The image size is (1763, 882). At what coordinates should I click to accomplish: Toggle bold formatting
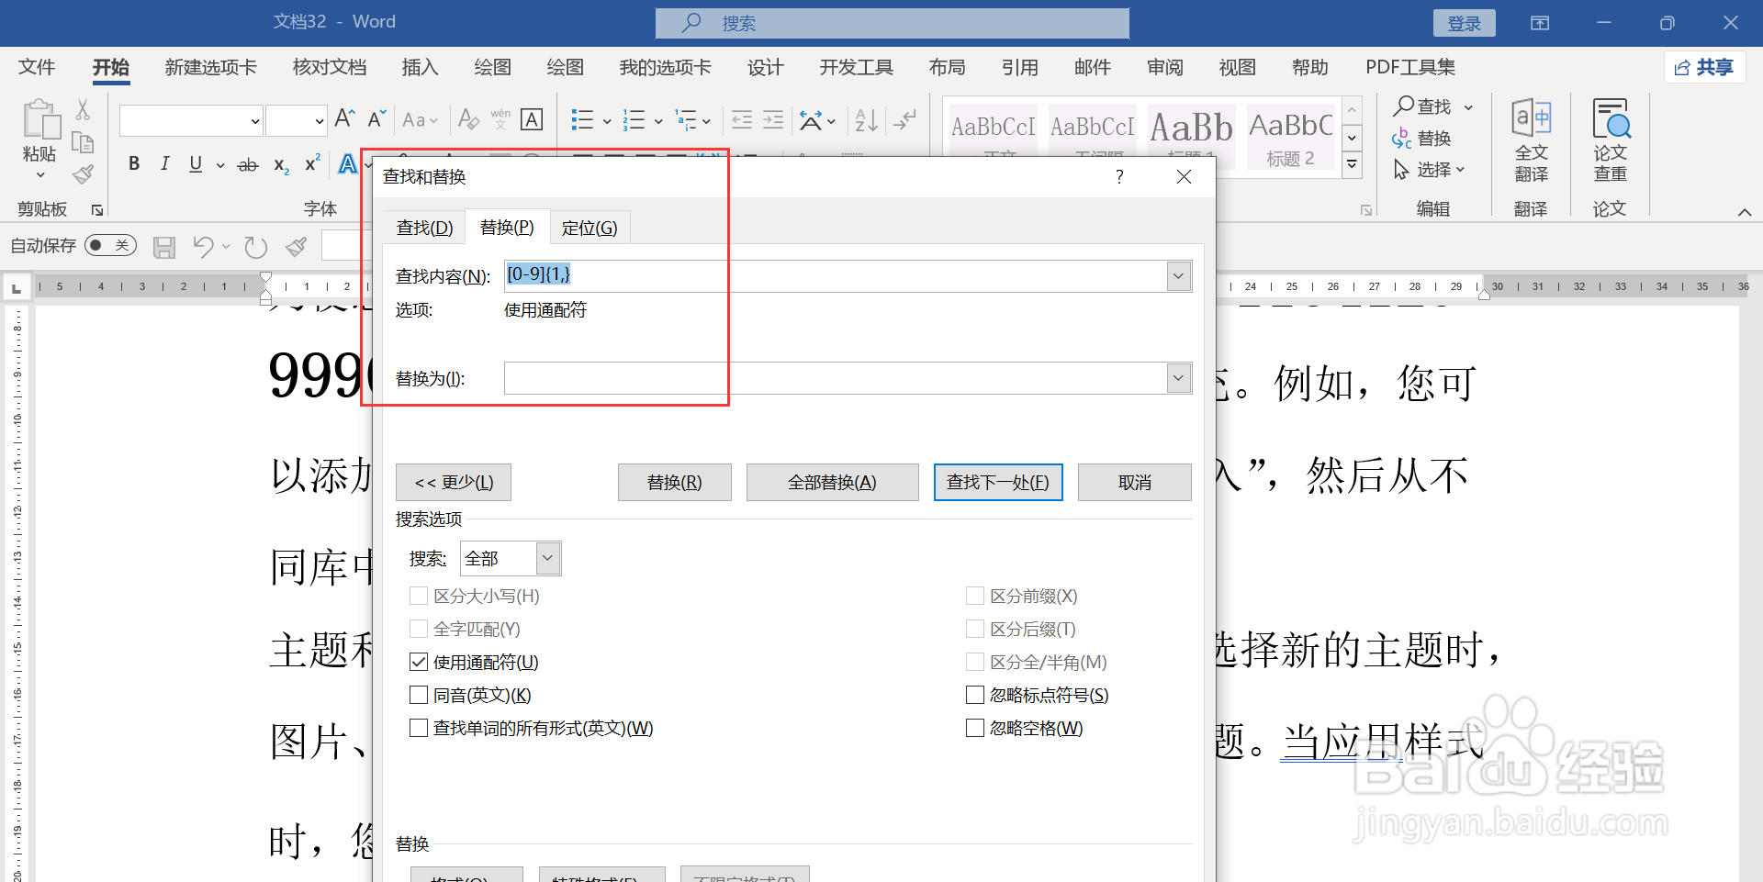pyautogui.click(x=134, y=164)
